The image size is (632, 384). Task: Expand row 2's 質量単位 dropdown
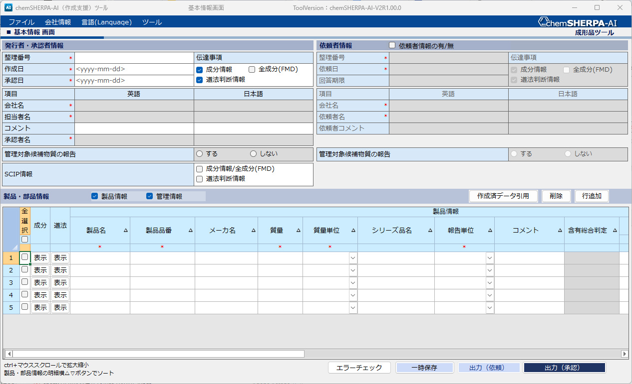pos(353,270)
